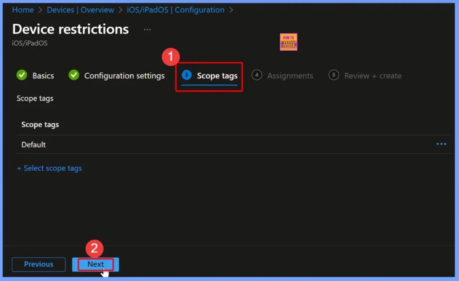This screenshot has height=281, width=459.
Task: Click the HTMD How To Manage Devices logo
Action: (x=288, y=42)
